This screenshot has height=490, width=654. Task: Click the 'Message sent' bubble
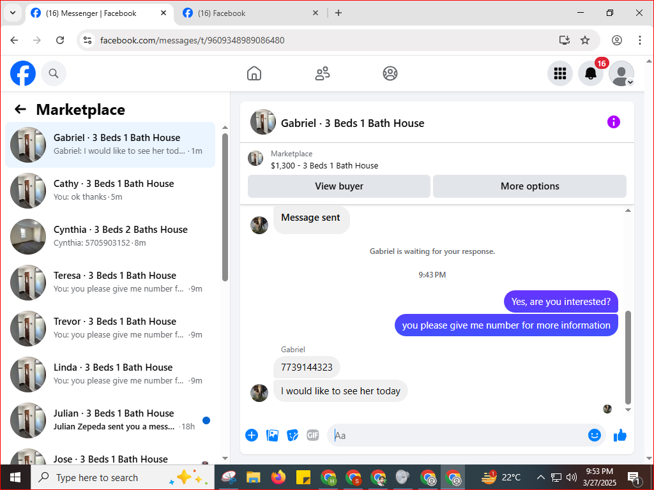coord(311,220)
